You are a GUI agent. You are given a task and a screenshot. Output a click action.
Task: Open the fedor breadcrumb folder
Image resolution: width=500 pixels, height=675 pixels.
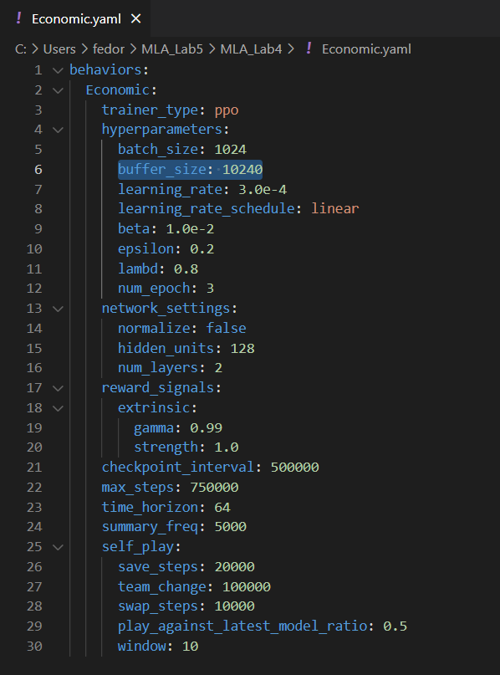(109, 49)
